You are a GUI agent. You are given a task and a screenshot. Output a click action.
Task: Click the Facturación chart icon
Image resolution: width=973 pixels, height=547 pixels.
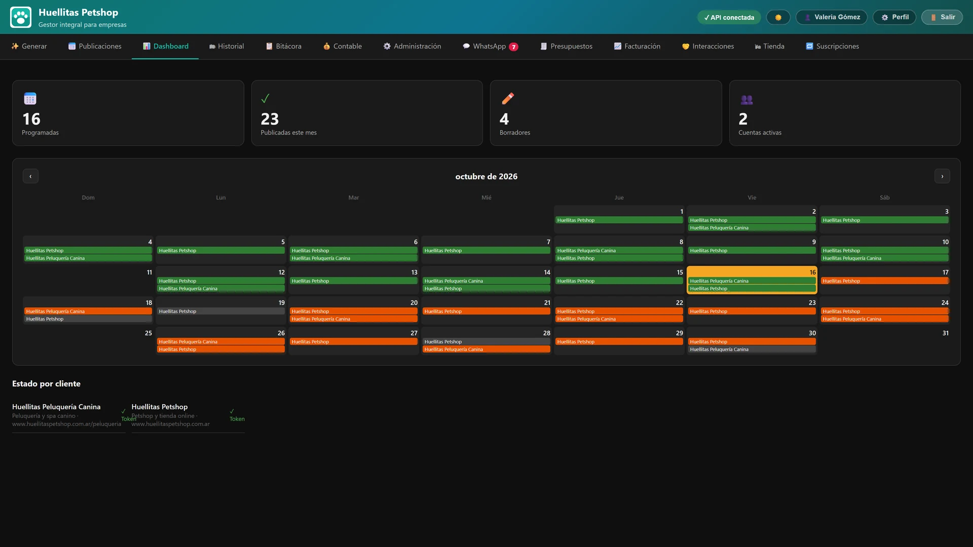(x=617, y=46)
